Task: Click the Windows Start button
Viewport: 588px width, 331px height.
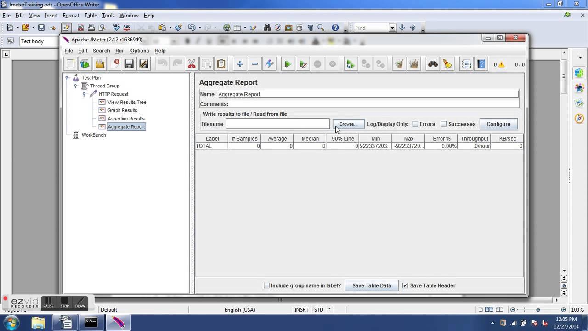Action: pyautogui.click(x=11, y=322)
